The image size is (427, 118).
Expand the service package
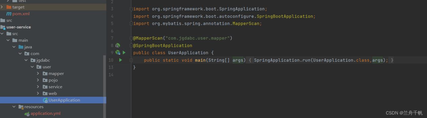click(x=38, y=87)
